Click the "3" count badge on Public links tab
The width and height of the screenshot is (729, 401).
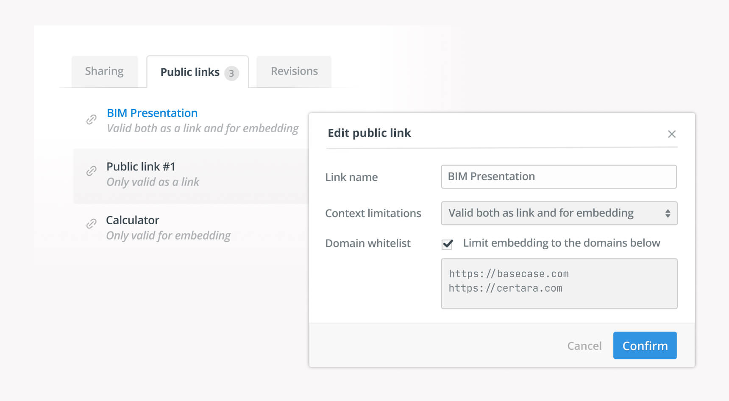pyautogui.click(x=231, y=73)
